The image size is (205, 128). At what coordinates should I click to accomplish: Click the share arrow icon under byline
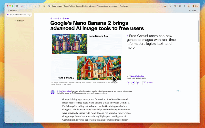(133, 83)
